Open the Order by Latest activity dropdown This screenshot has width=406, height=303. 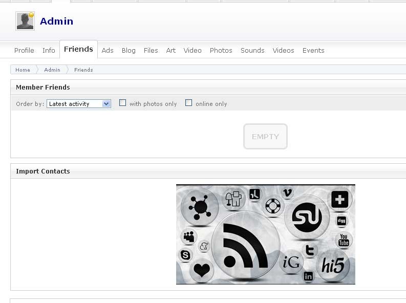tap(79, 104)
